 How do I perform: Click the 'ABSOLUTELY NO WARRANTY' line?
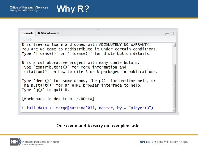pyautogui.click(x=86, y=45)
